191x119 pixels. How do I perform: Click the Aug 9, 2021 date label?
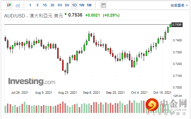tap(44, 93)
